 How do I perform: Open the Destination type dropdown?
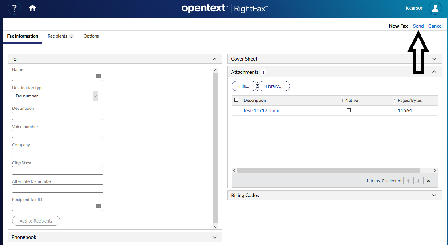[x=55, y=96]
